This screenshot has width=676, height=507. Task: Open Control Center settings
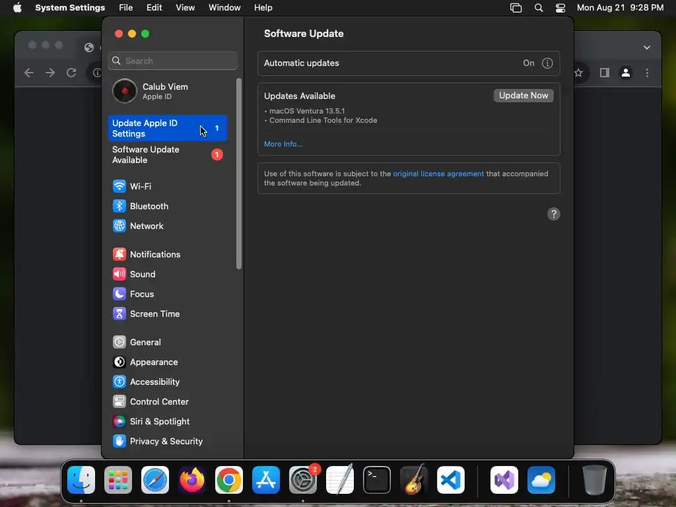[x=151, y=402]
